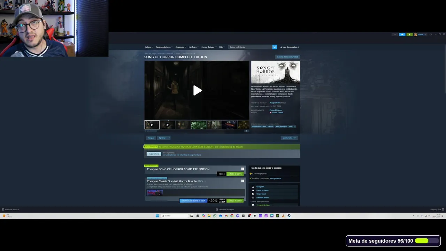
Task: Open 'Préstamo familiar' feature link
Action: point(262,198)
